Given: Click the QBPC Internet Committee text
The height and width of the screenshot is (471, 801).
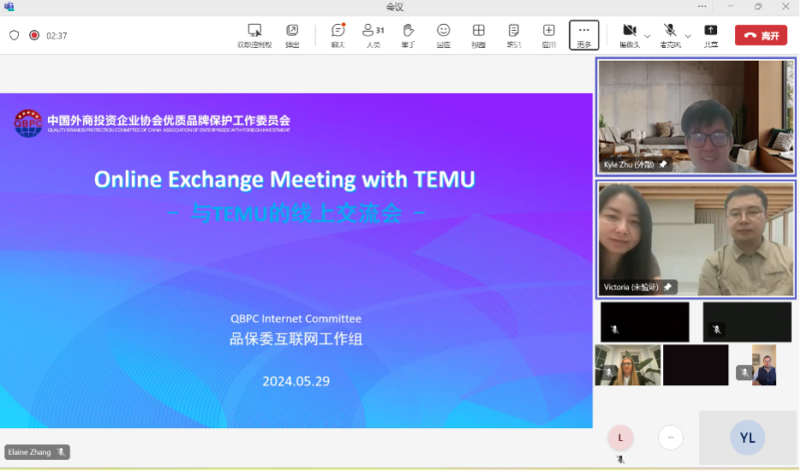Looking at the screenshot, I should 296,319.
